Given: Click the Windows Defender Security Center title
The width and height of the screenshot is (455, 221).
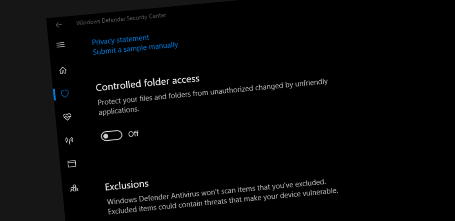Looking at the screenshot, I should point(121,19).
